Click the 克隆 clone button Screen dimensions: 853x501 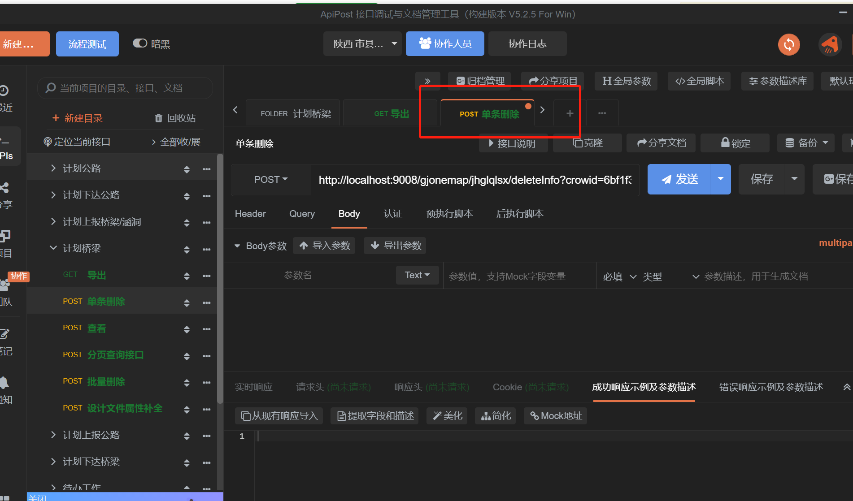tap(588, 143)
